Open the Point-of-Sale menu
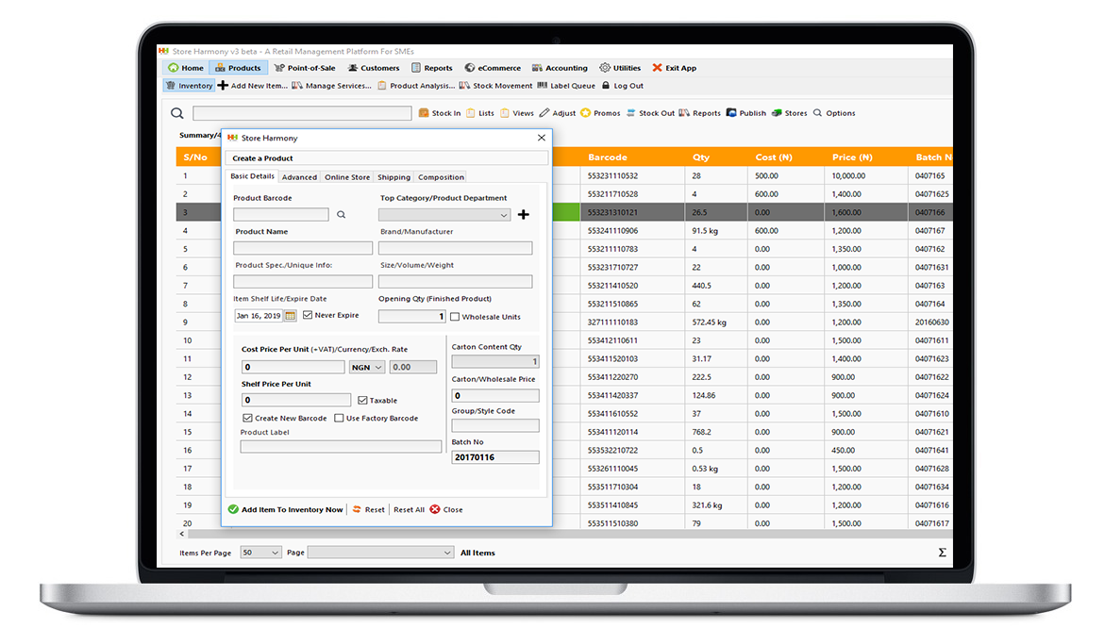Viewport: 1105px width, 628px height. (305, 68)
